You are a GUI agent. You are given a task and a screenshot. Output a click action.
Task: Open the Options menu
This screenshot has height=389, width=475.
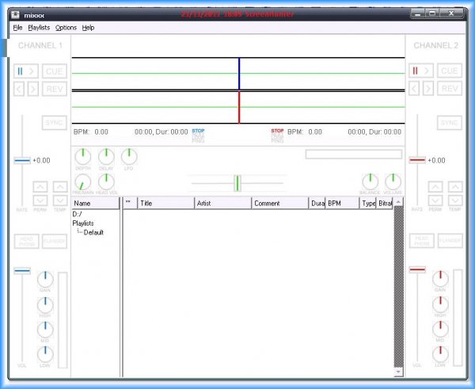[66, 28]
